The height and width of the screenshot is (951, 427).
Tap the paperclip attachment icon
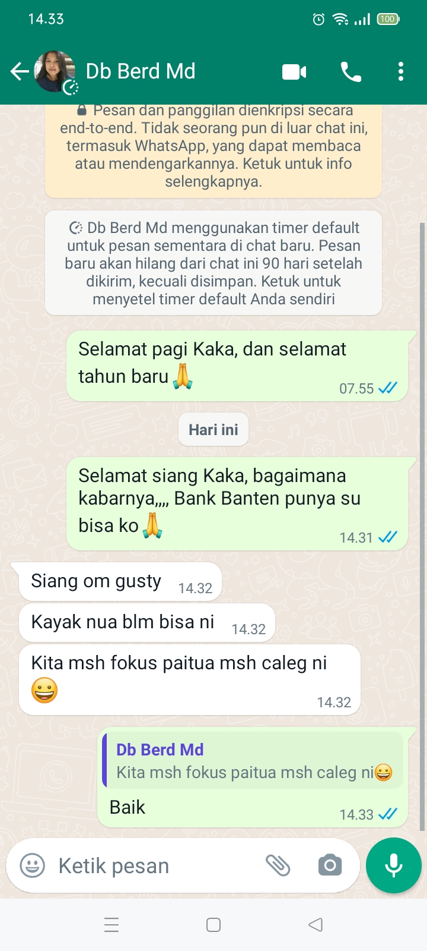coord(278,865)
